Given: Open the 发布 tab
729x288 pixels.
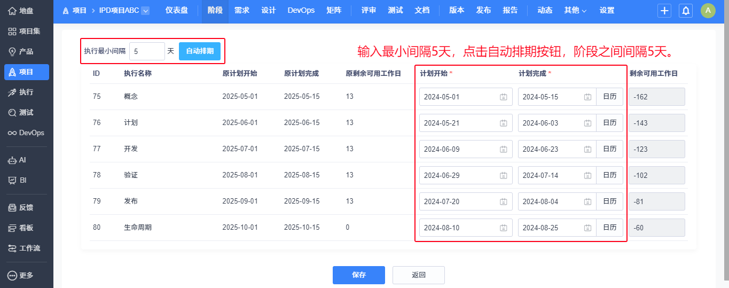Looking at the screenshot, I should [x=483, y=10].
